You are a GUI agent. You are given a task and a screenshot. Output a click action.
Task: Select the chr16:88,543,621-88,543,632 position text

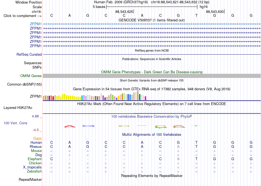coord(174,2)
